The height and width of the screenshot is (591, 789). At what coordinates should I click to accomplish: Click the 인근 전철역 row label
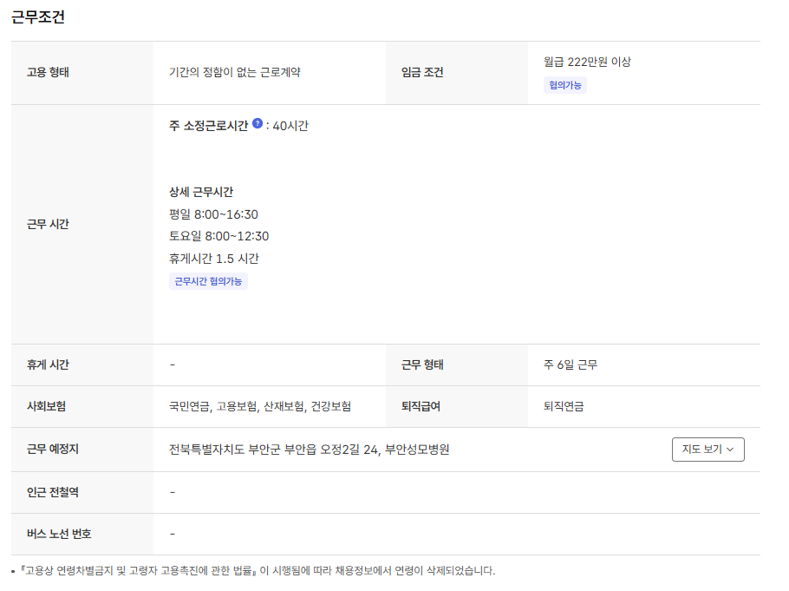click(54, 492)
